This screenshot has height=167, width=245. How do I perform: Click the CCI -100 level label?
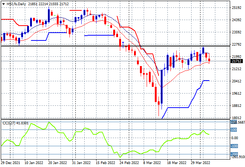[234, 146]
